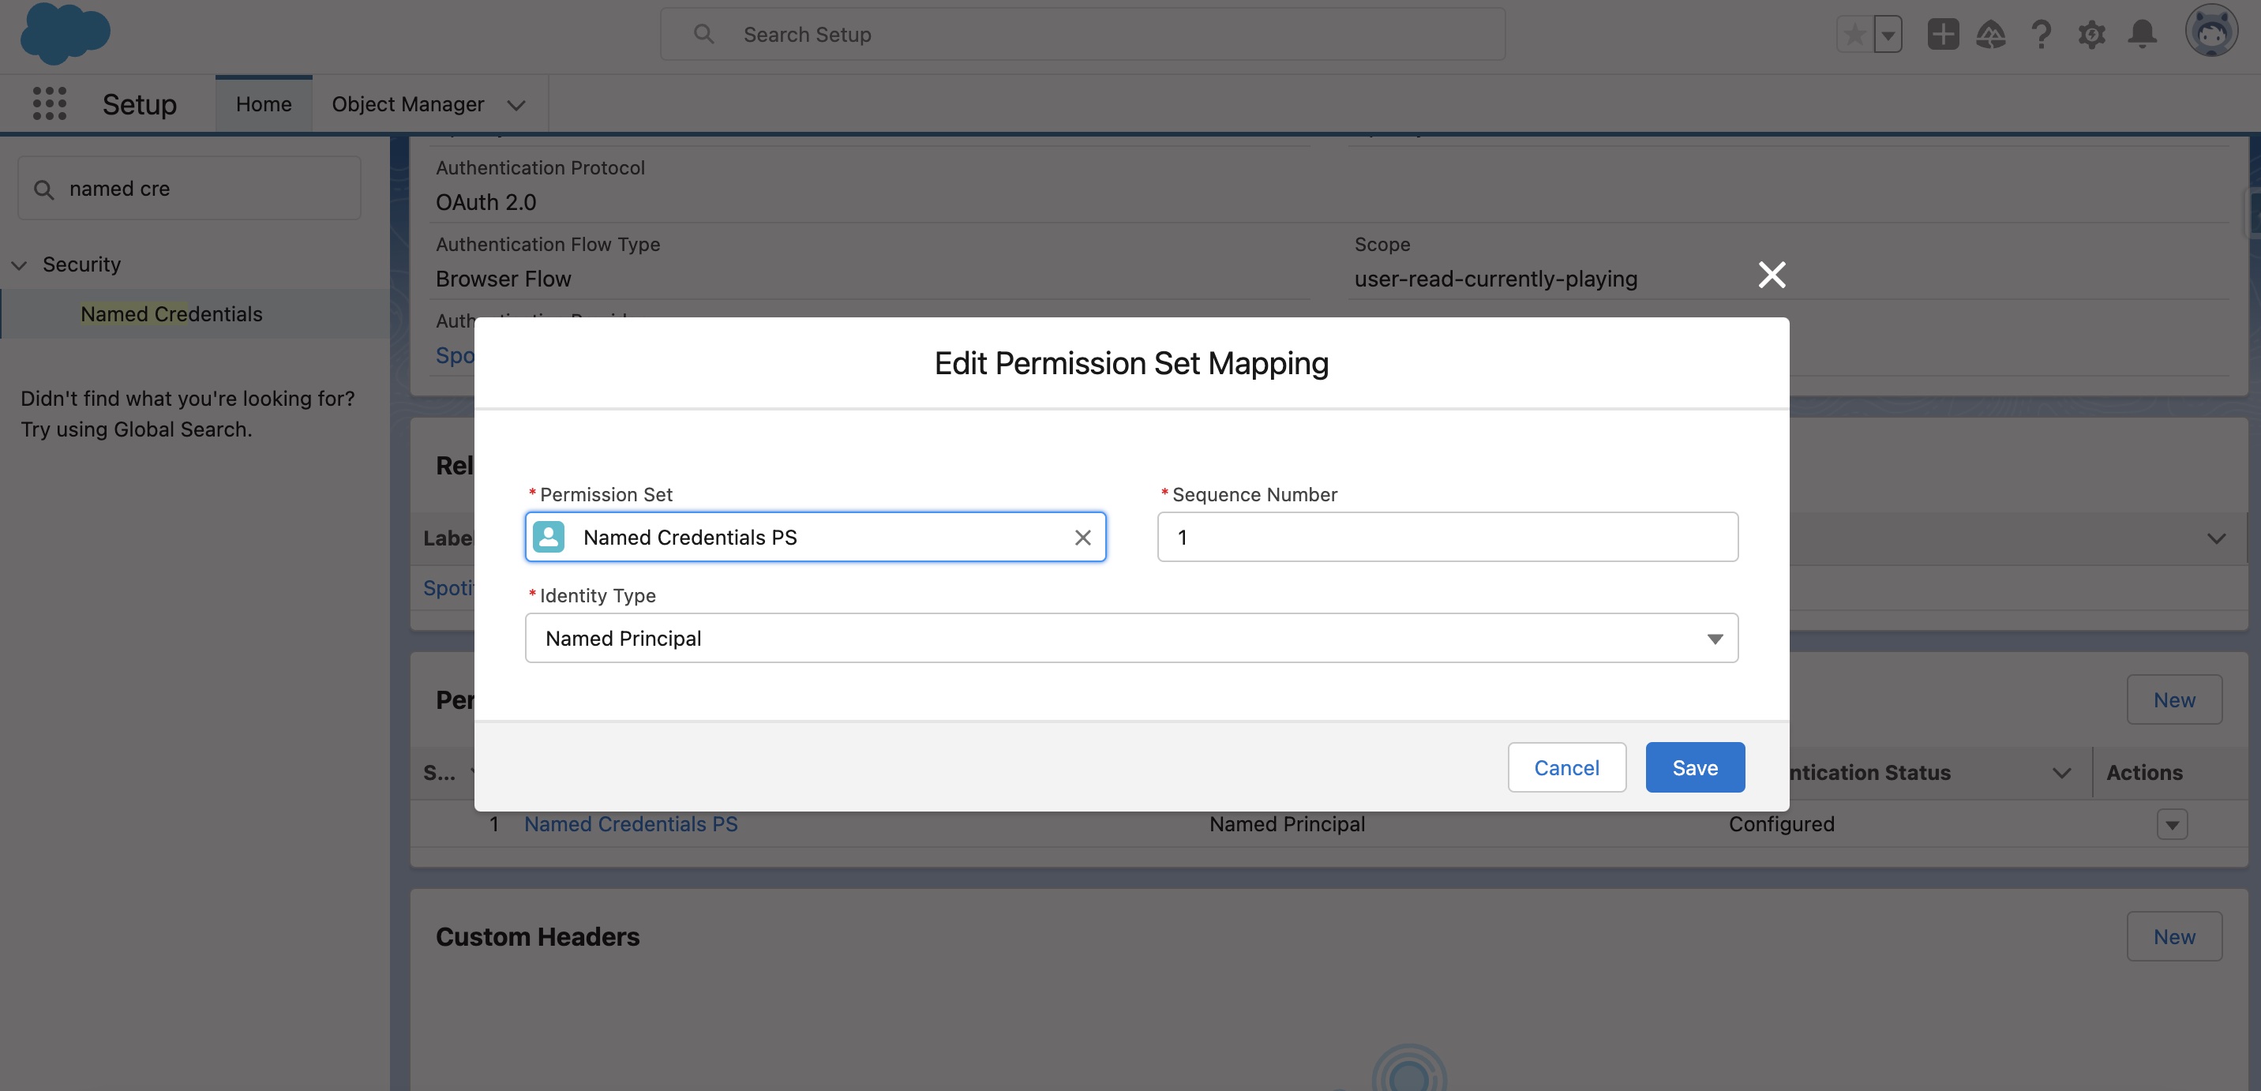
Task: Select Named Credentials in the sidebar
Action: pos(171,314)
